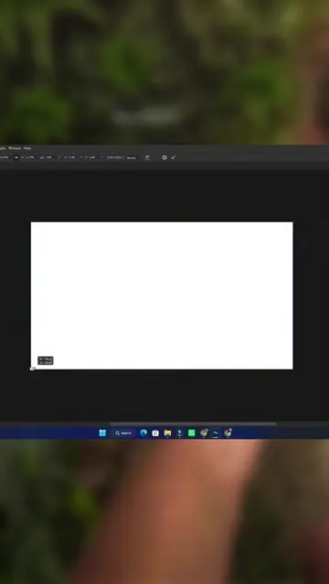329x584 pixels.
Task: Click the height percentage field right of link icon
Action: [30, 158]
